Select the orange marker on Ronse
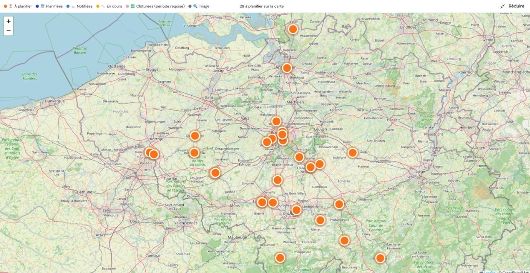This screenshot has width=530, height=273. click(194, 153)
